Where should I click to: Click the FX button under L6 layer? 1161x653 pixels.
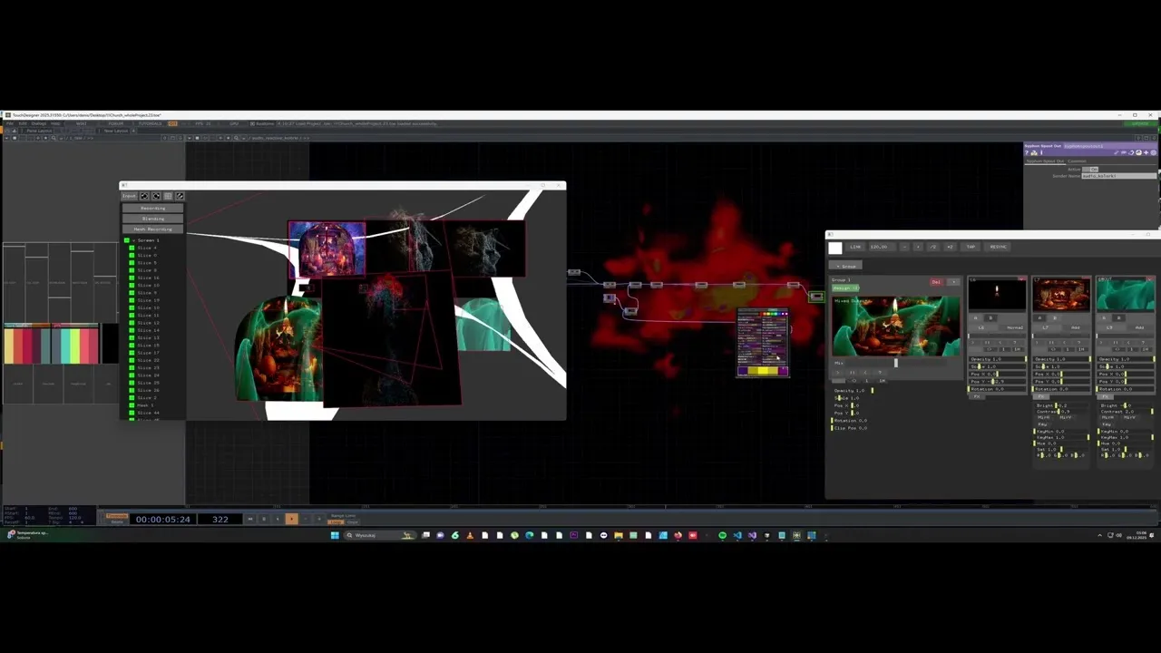[977, 396]
